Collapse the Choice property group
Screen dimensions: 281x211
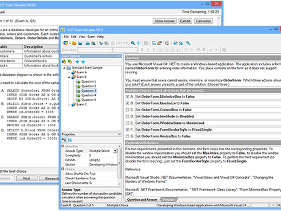63,169
